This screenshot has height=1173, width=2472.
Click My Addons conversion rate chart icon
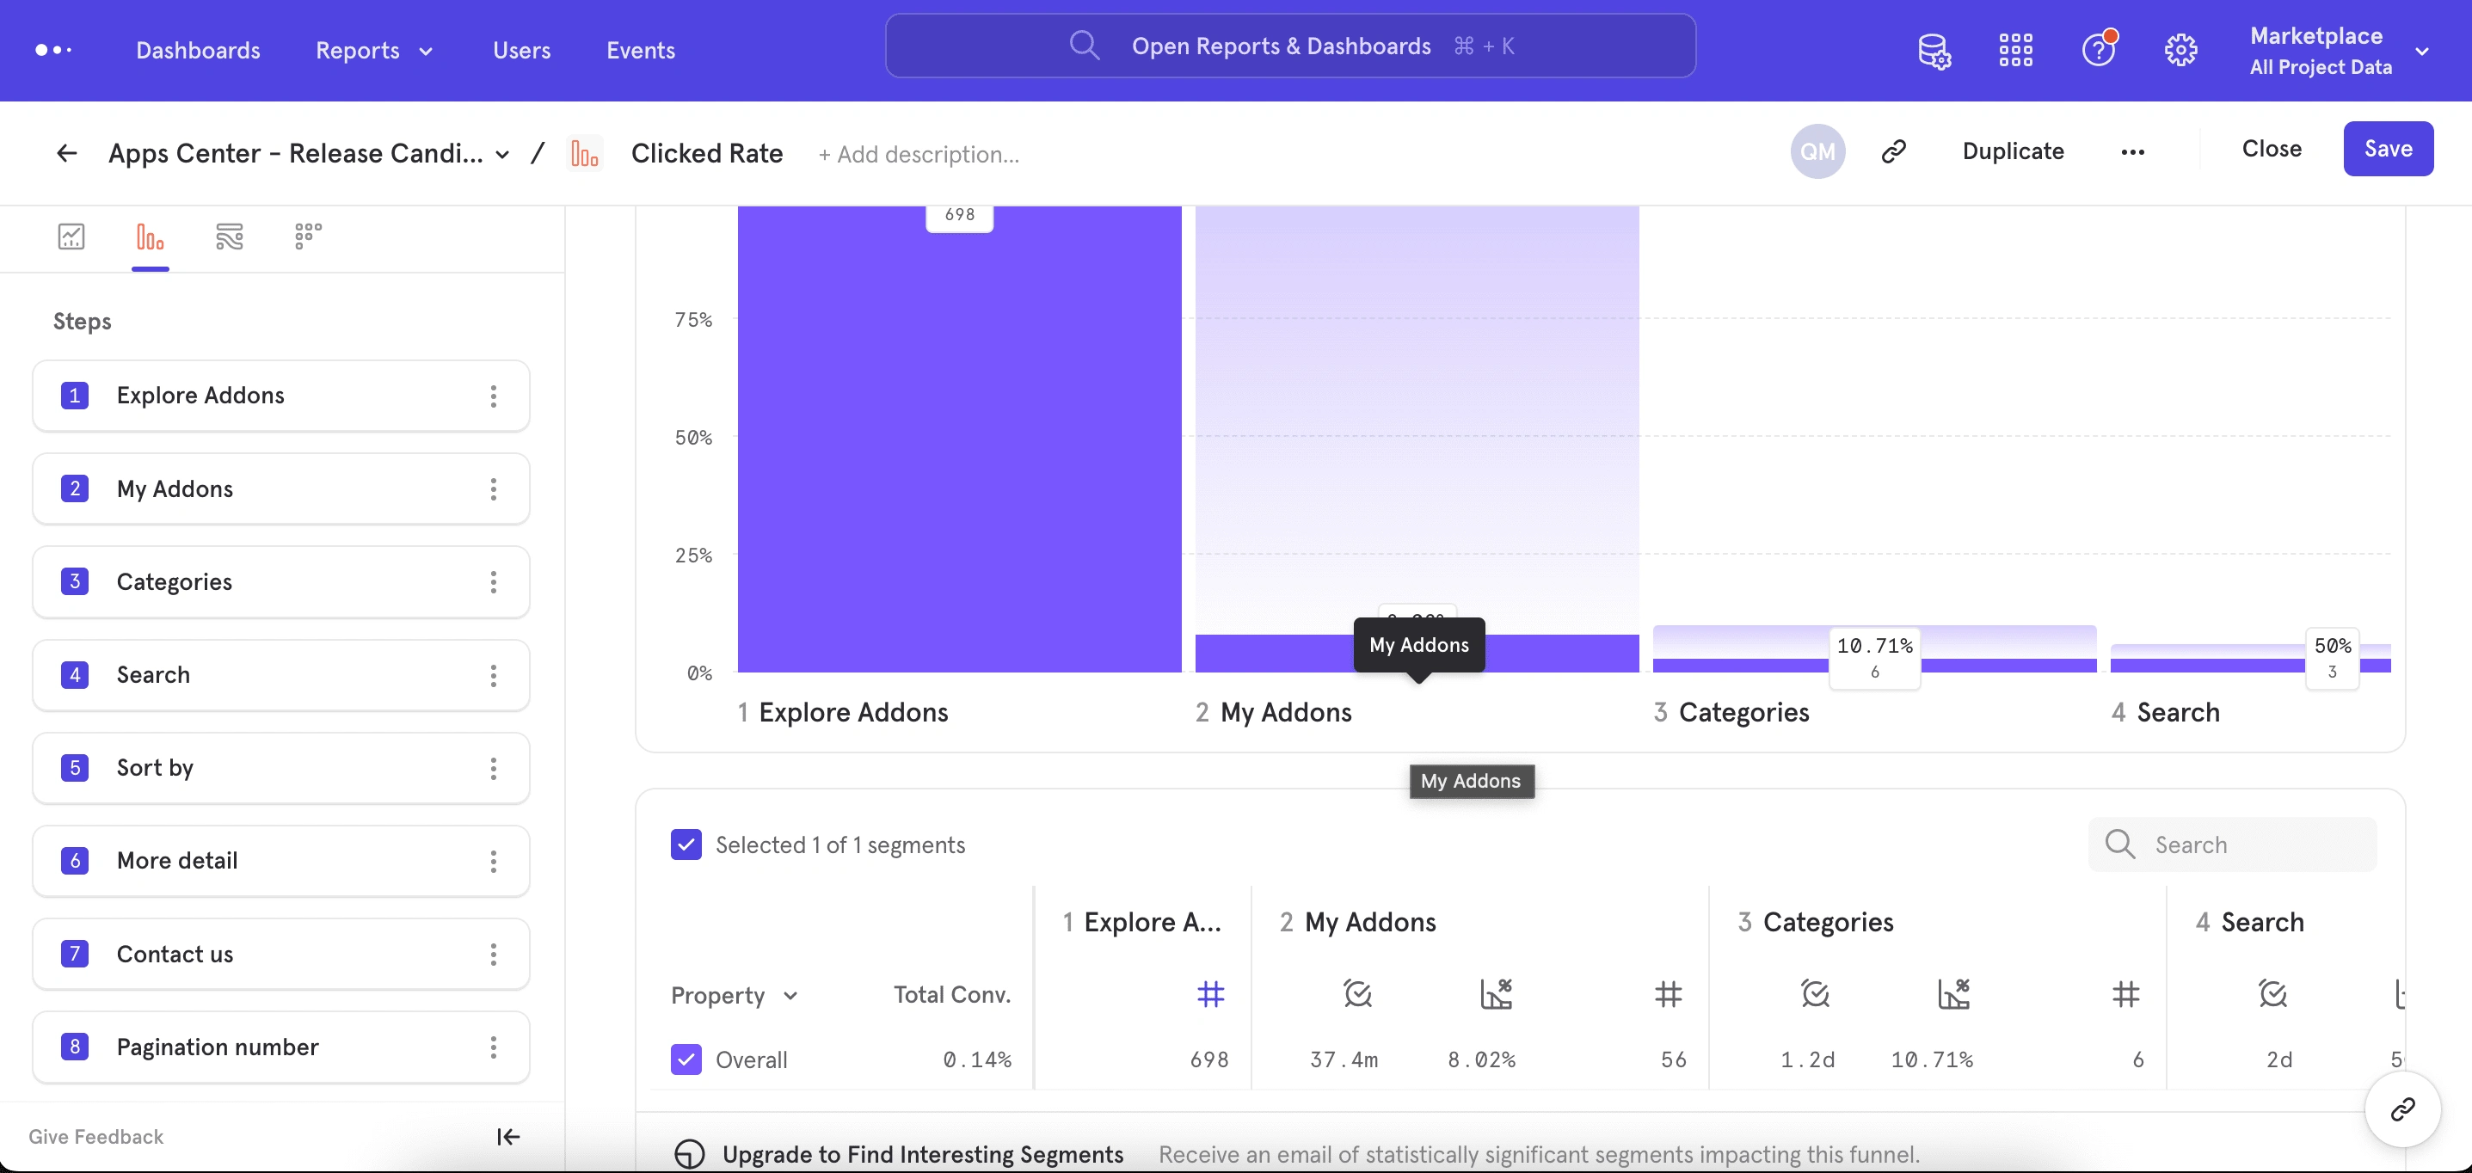(x=1496, y=993)
